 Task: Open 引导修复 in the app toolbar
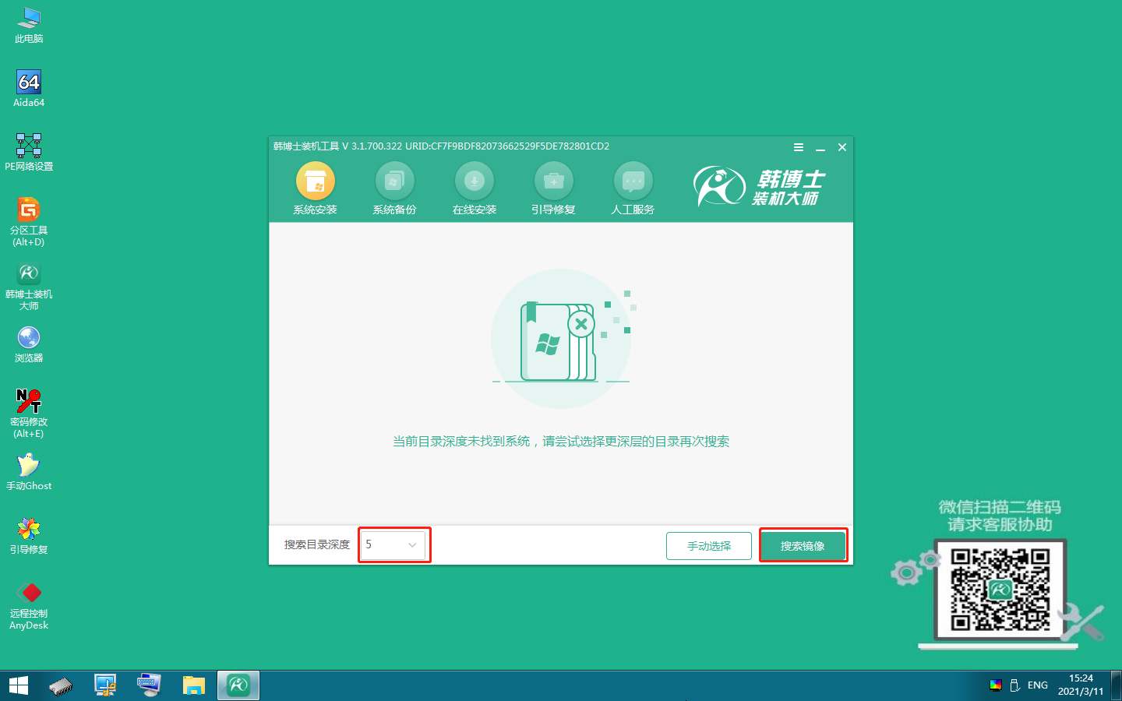point(553,181)
